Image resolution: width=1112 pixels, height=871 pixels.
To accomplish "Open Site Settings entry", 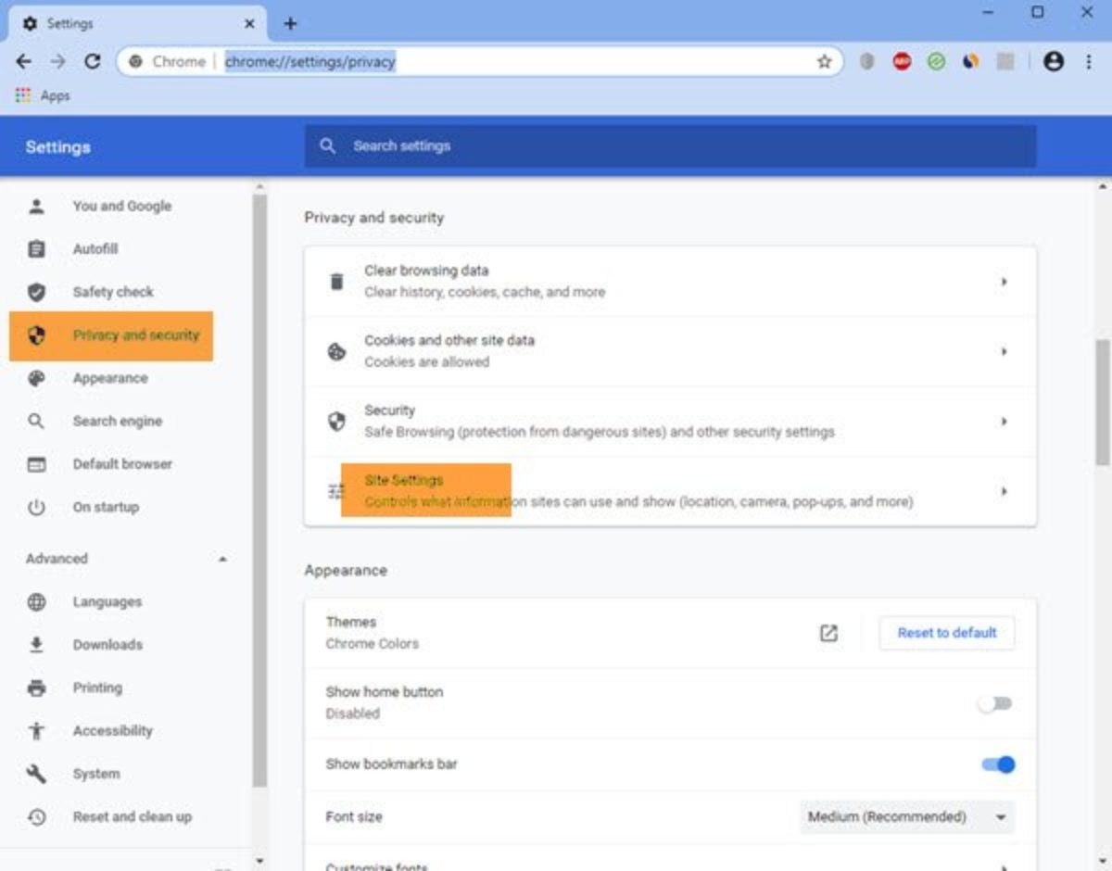I will (670, 491).
